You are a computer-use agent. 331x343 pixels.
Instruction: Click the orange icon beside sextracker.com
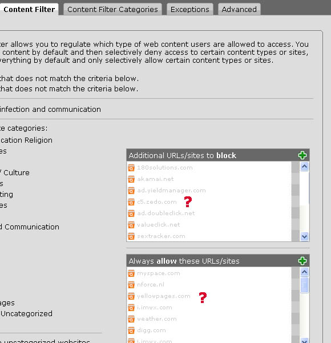click(x=131, y=236)
